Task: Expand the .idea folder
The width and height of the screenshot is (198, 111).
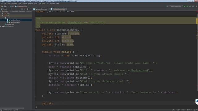Action: point(3,14)
